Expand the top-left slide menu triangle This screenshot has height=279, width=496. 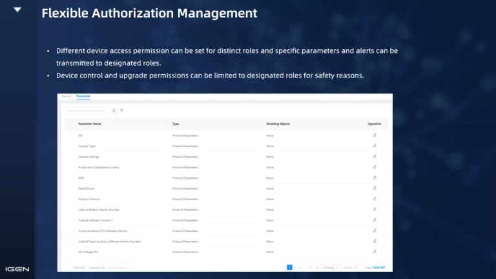(17, 10)
